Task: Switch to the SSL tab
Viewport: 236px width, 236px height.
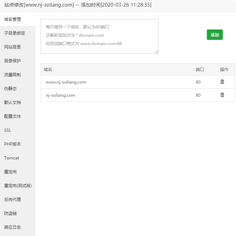Action: pos(18,130)
